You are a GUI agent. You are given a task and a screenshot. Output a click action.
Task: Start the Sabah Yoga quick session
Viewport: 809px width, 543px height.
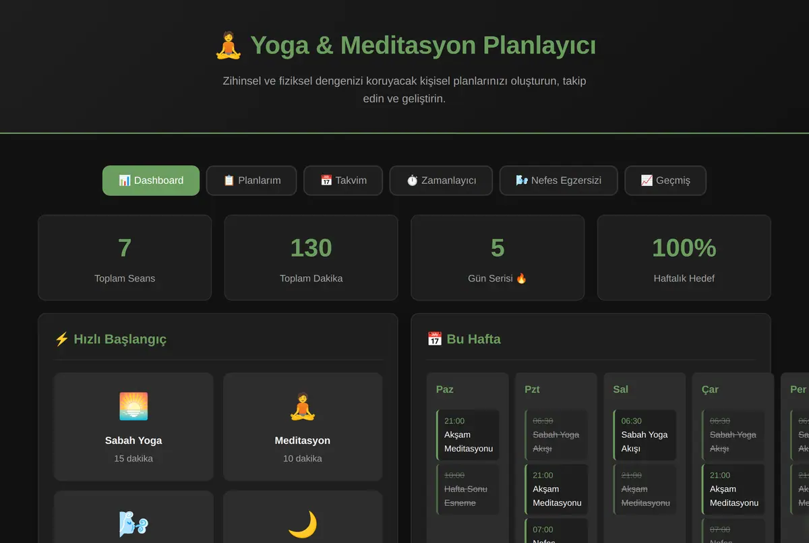pos(133,427)
